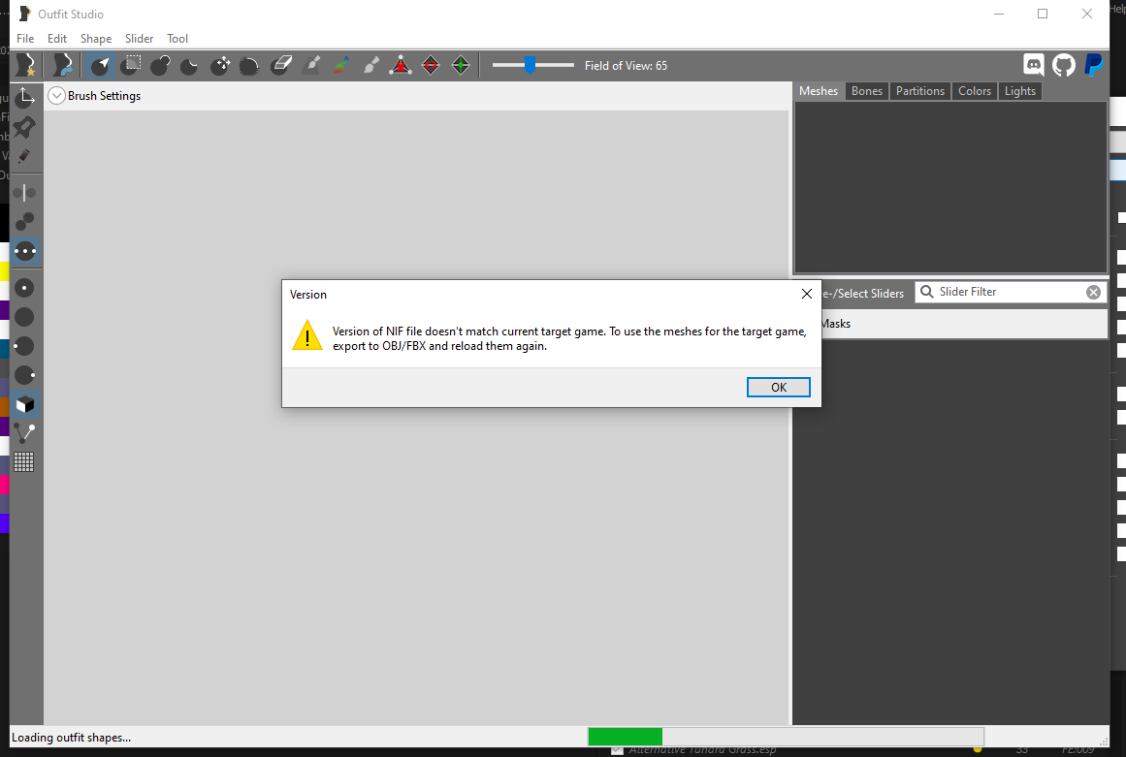This screenshot has width=1126, height=757.
Task: Click OK in the Version dialog
Action: (779, 388)
